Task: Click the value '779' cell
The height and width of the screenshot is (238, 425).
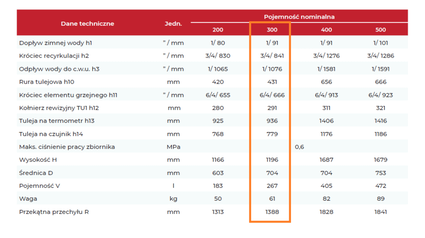Action: 272,134
